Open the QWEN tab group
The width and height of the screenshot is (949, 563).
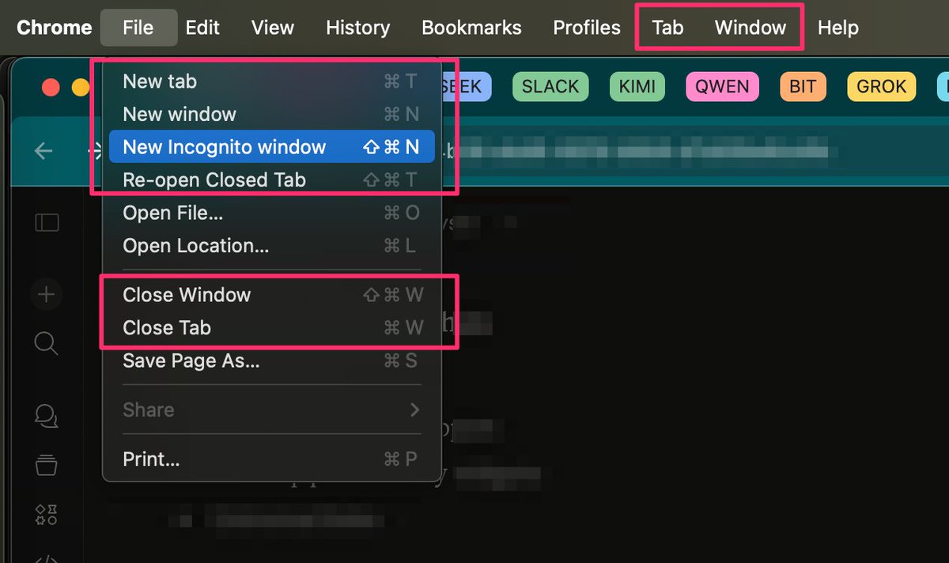click(x=723, y=86)
